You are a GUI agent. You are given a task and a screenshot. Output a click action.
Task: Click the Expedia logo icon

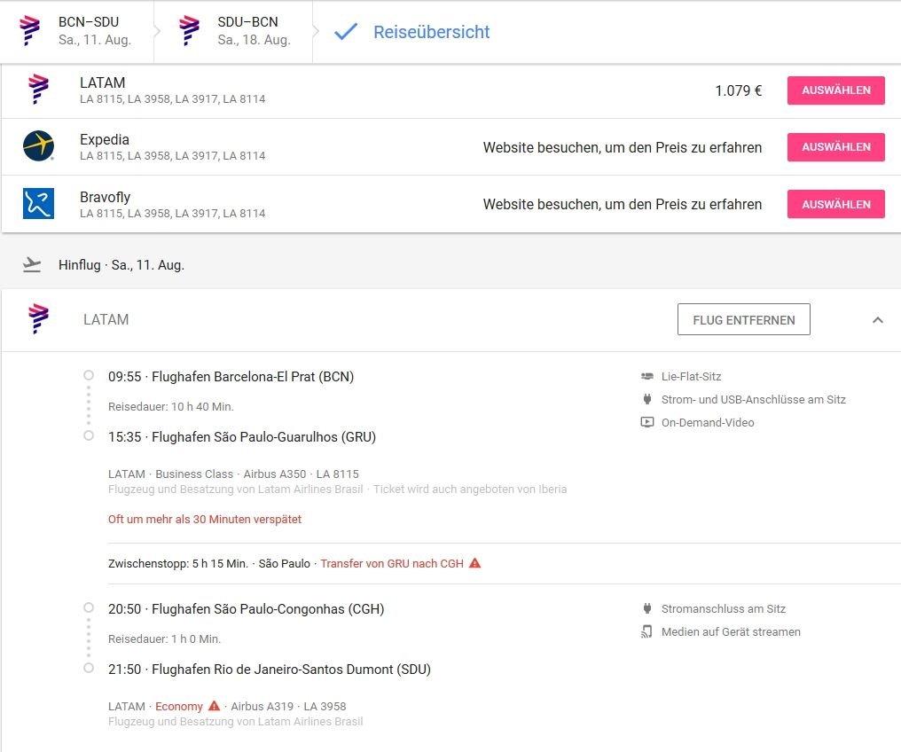coord(38,146)
